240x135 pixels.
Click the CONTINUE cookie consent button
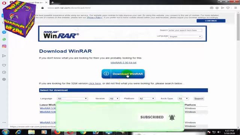click(211, 21)
